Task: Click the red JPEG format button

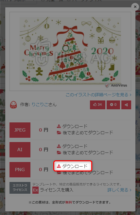Action: (20, 130)
